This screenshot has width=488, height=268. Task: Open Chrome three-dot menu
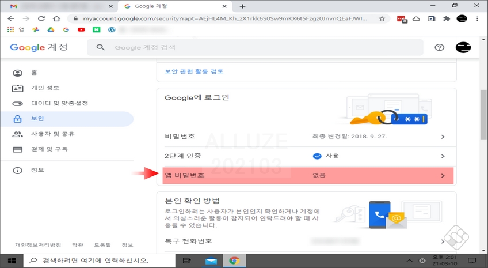pyautogui.click(x=477, y=18)
